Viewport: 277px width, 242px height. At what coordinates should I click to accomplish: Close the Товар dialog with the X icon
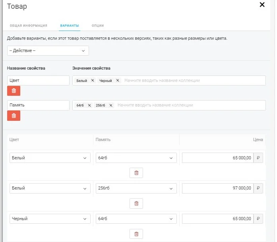tap(262, 5)
